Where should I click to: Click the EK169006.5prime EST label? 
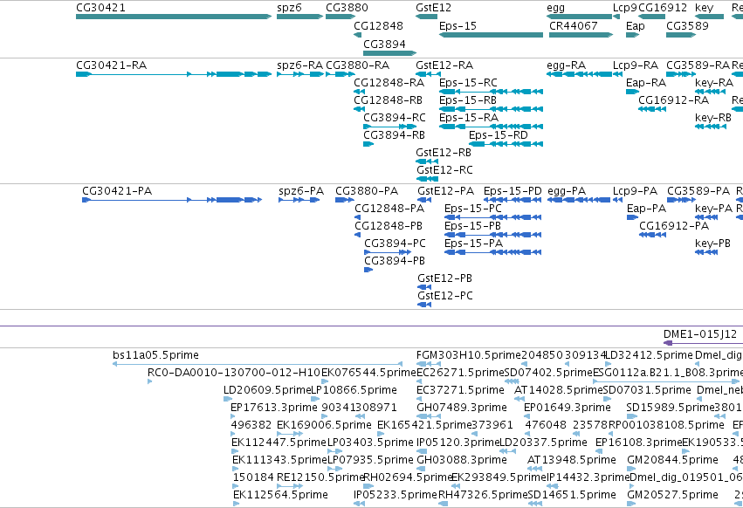pyautogui.click(x=324, y=425)
